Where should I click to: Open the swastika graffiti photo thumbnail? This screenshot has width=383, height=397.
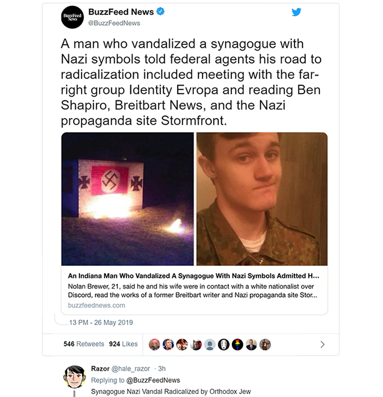click(x=127, y=199)
